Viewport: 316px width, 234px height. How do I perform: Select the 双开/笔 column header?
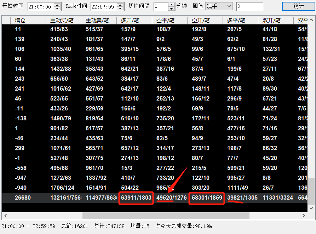[x=276, y=21]
